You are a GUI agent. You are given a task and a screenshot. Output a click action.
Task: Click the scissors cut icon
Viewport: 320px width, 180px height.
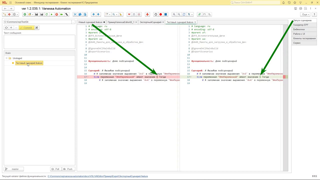pos(75,14)
